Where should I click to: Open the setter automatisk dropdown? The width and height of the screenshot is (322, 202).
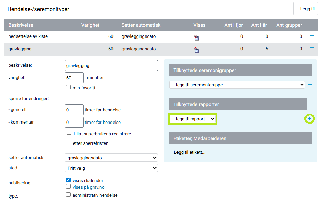click(111, 157)
